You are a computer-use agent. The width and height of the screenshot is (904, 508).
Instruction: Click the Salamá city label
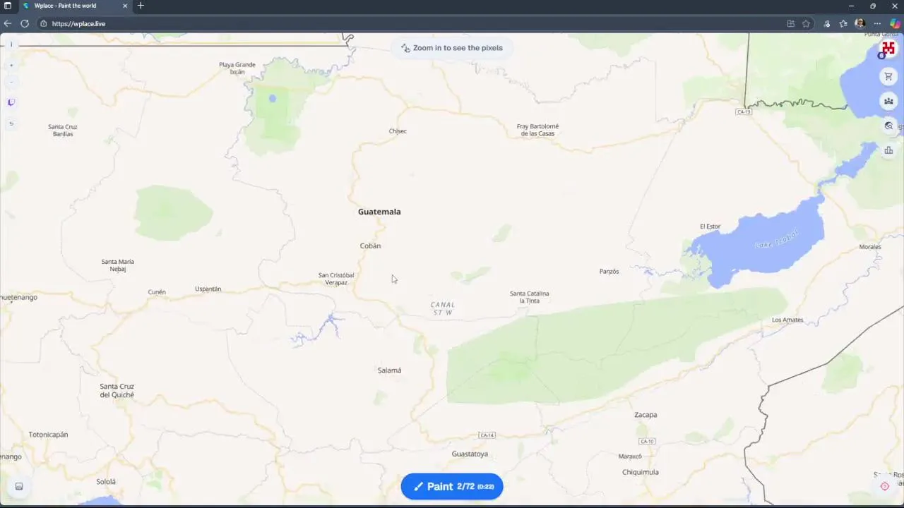pos(389,370)
